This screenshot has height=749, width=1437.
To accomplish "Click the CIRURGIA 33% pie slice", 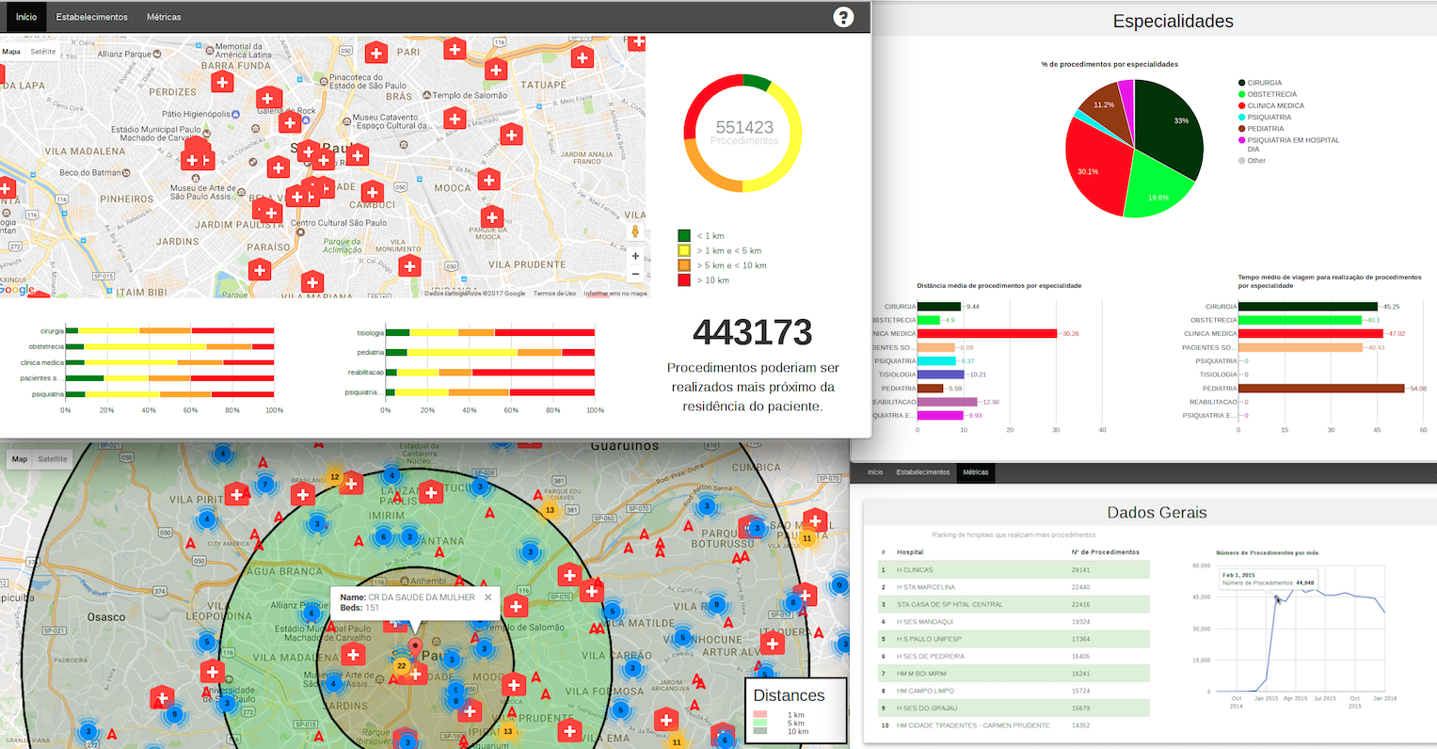I will (1172, 127).
